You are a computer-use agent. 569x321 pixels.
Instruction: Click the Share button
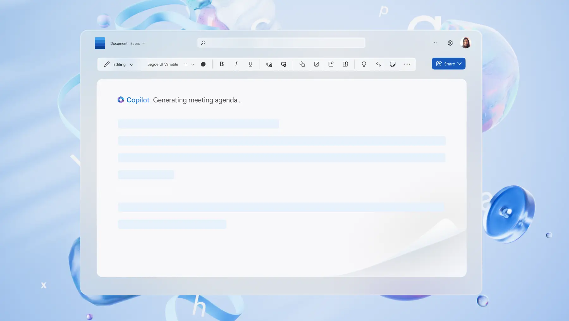[x=447, y=64]
